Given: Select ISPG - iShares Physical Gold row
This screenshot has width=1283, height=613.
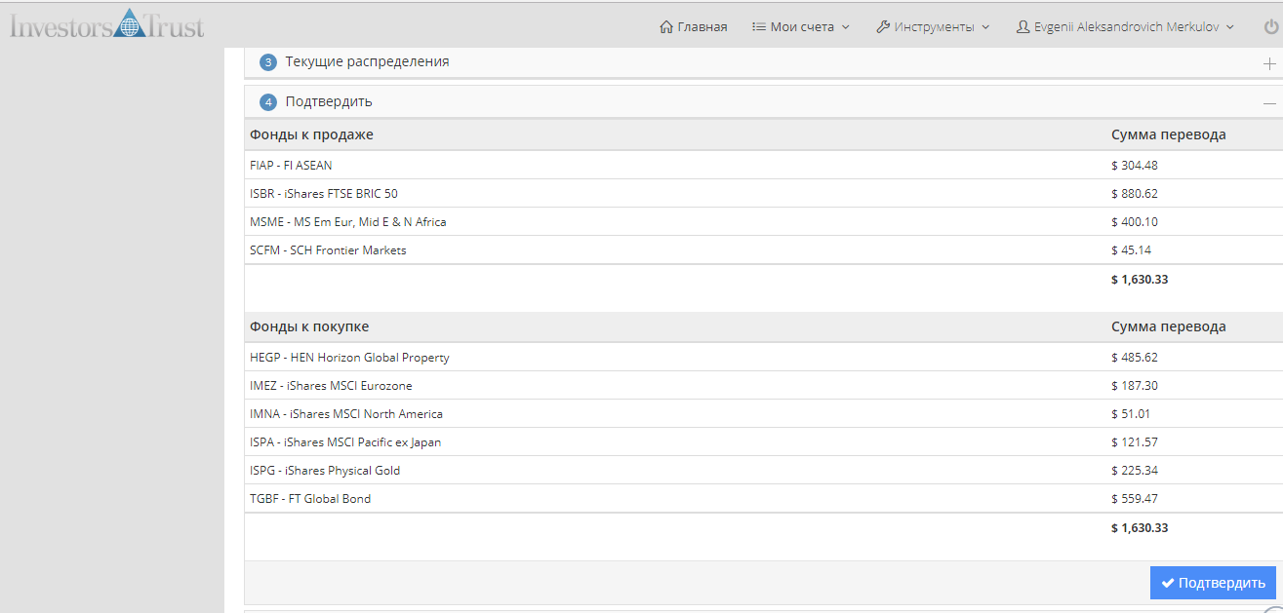Looking at the screenshot, I should tap(763, 470).
